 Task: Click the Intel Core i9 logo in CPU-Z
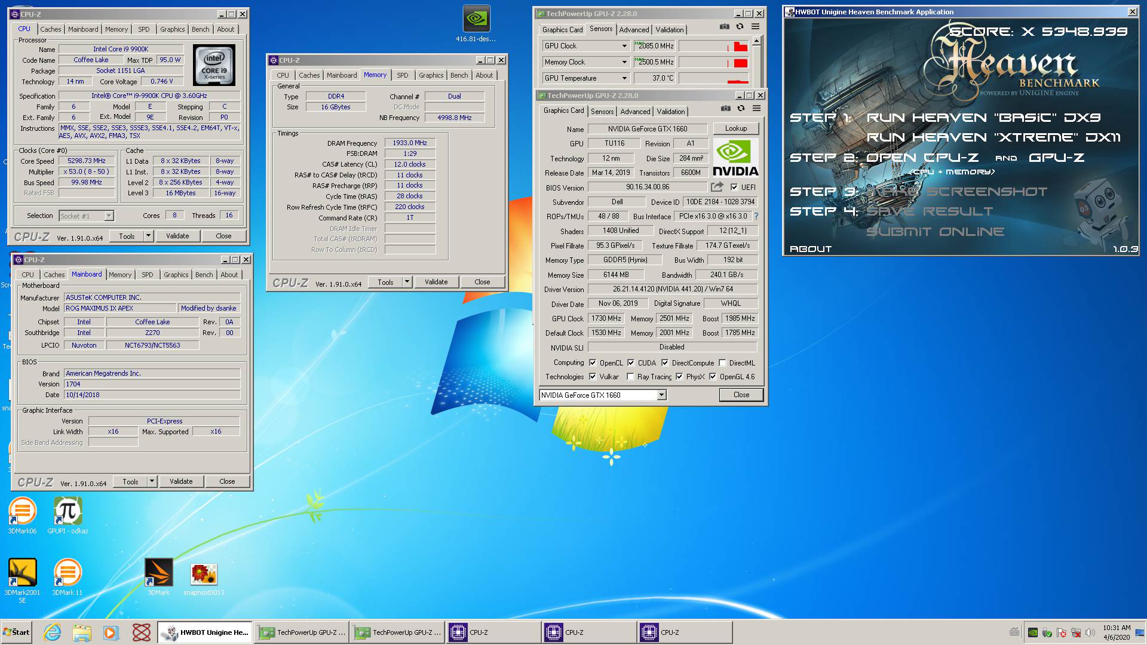[x=214, y=65]
